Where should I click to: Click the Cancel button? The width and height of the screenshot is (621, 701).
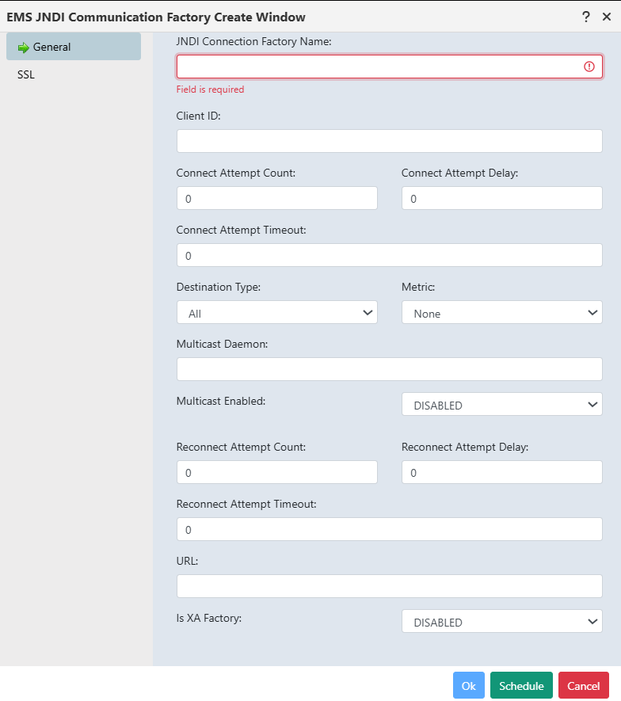(x=584, y=685)
